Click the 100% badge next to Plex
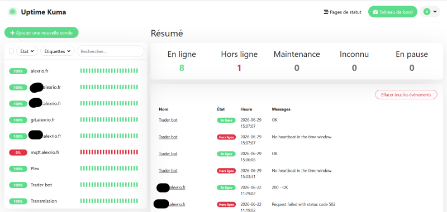The width and height of the screenshot is (447, 212). click(18, 168)
